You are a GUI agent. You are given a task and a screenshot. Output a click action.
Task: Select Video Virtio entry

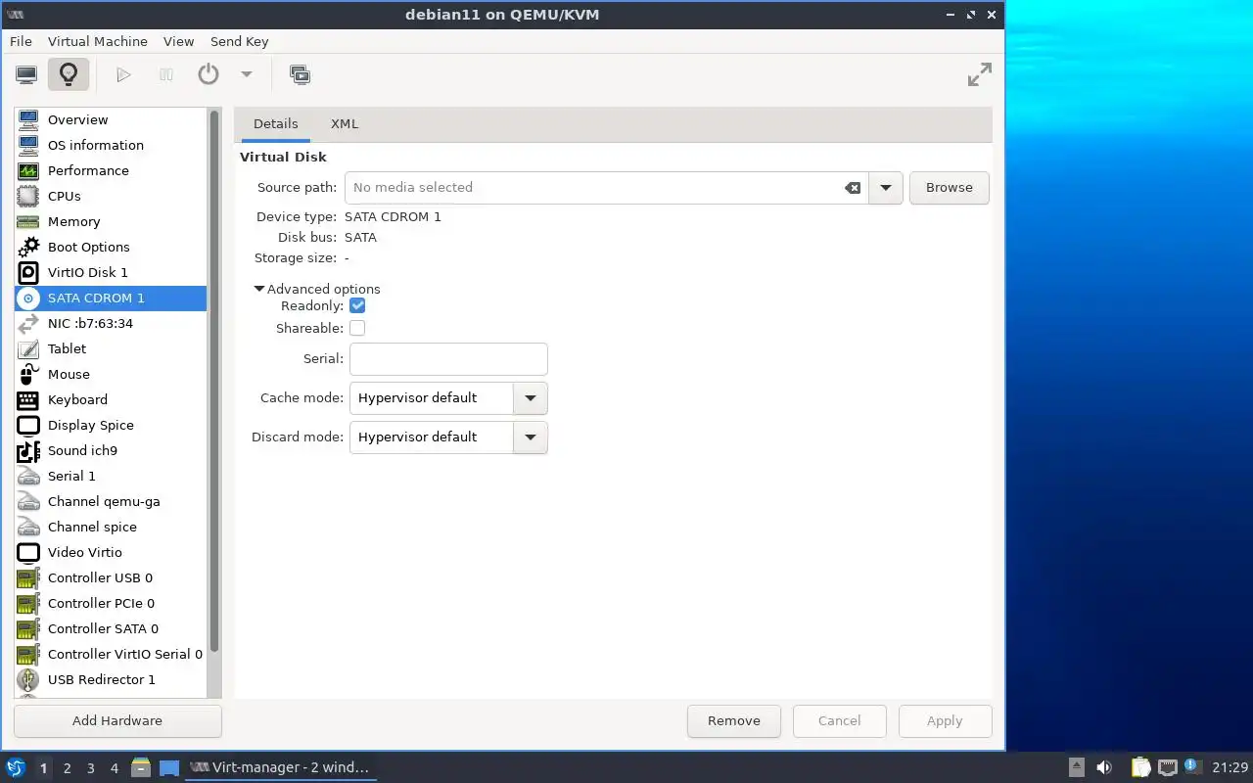111,552
